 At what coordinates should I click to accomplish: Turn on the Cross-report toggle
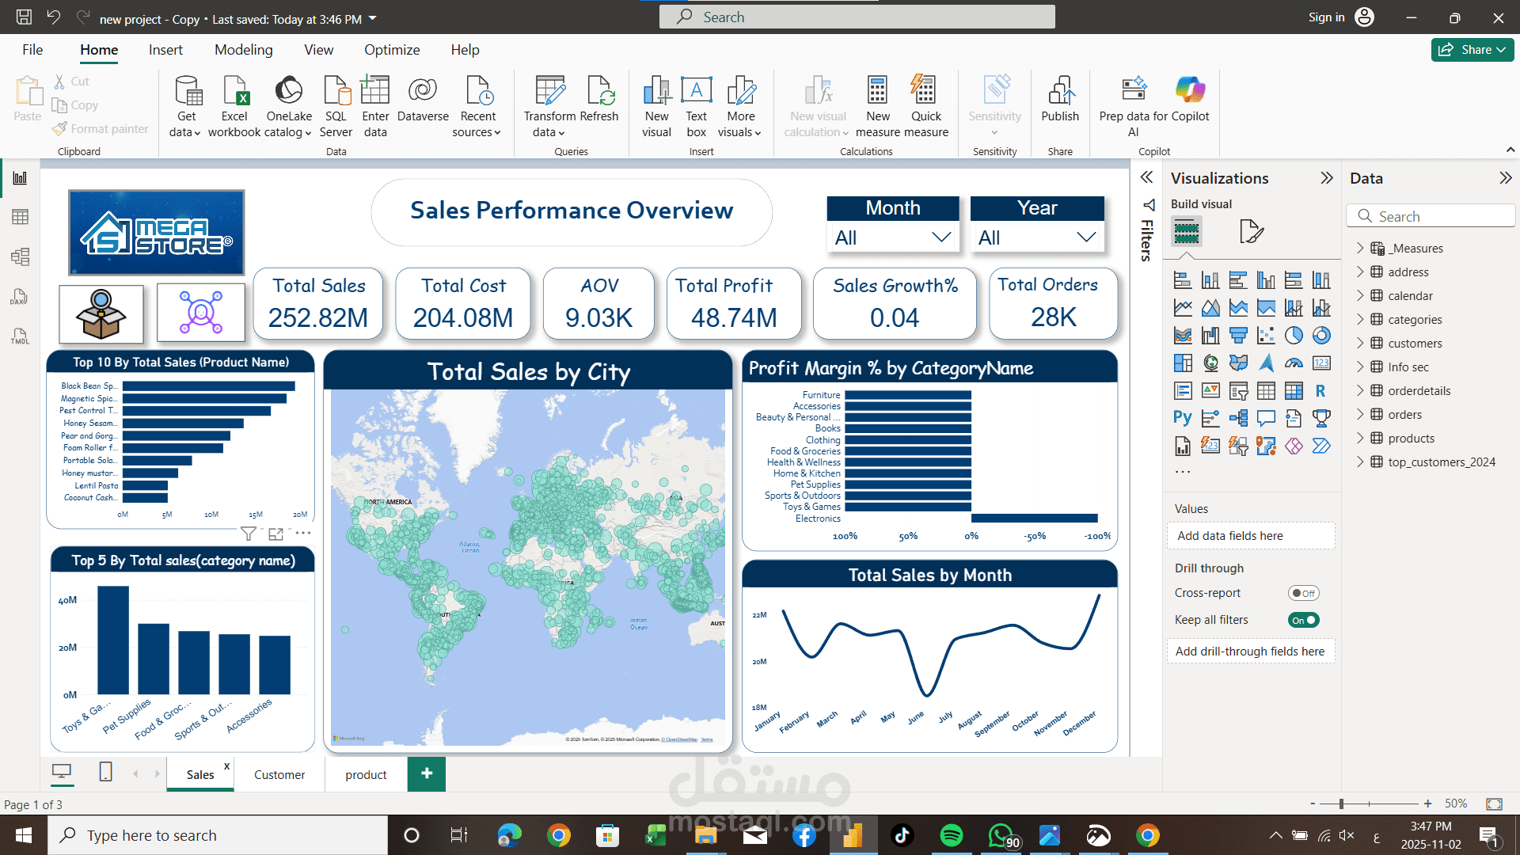pyautogui.click(x=1303, y=593)
